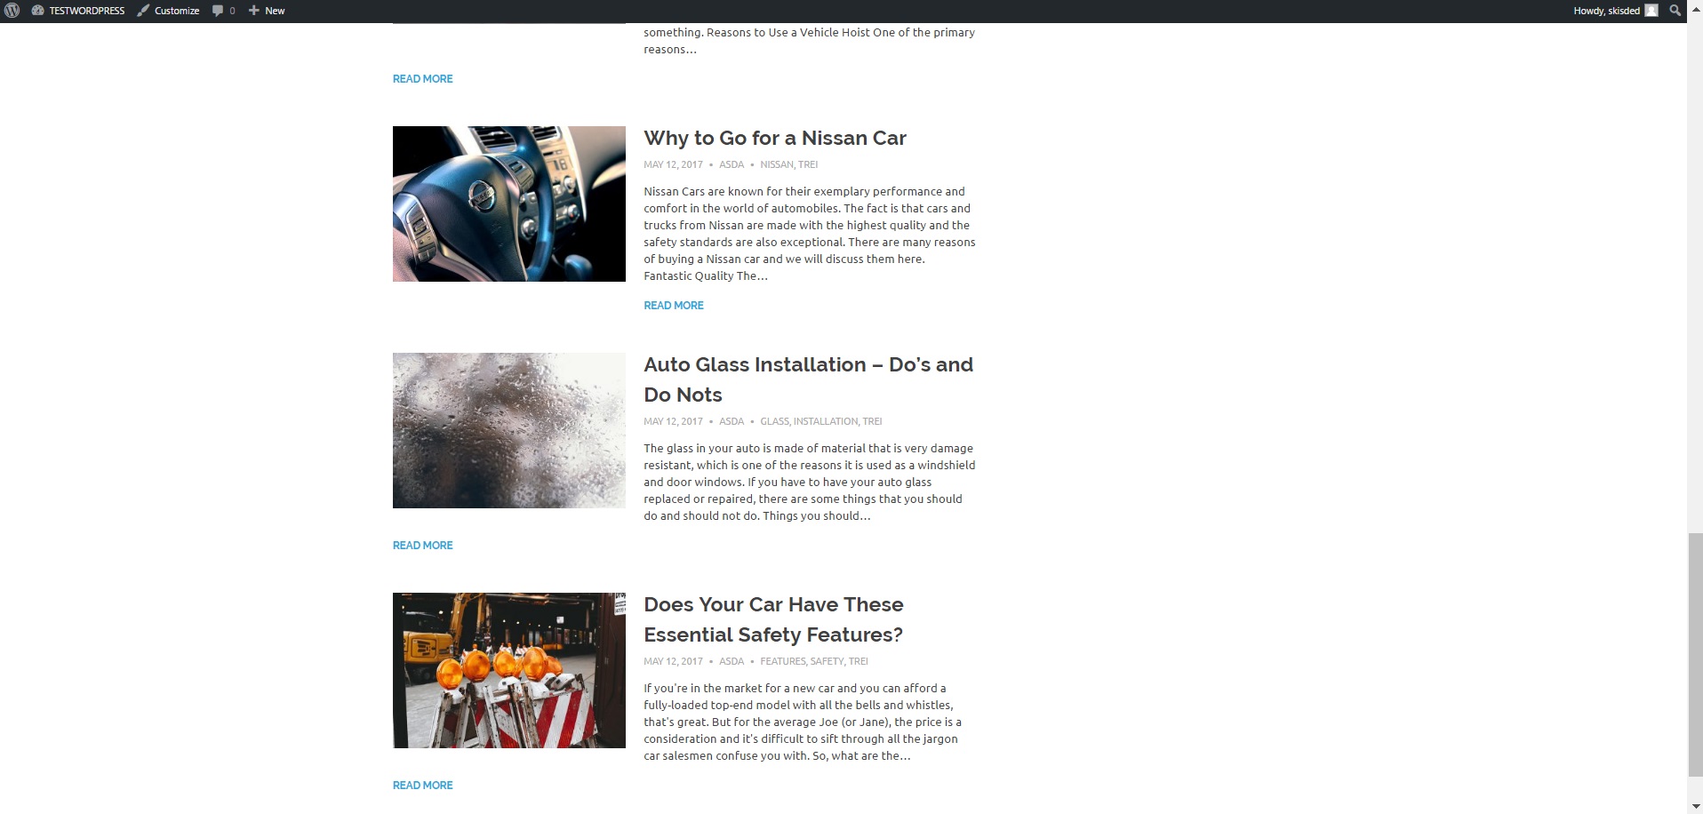Click the plus icon beside New
Viewport: 1703px width, 814px height.
[x=253, y=11]
